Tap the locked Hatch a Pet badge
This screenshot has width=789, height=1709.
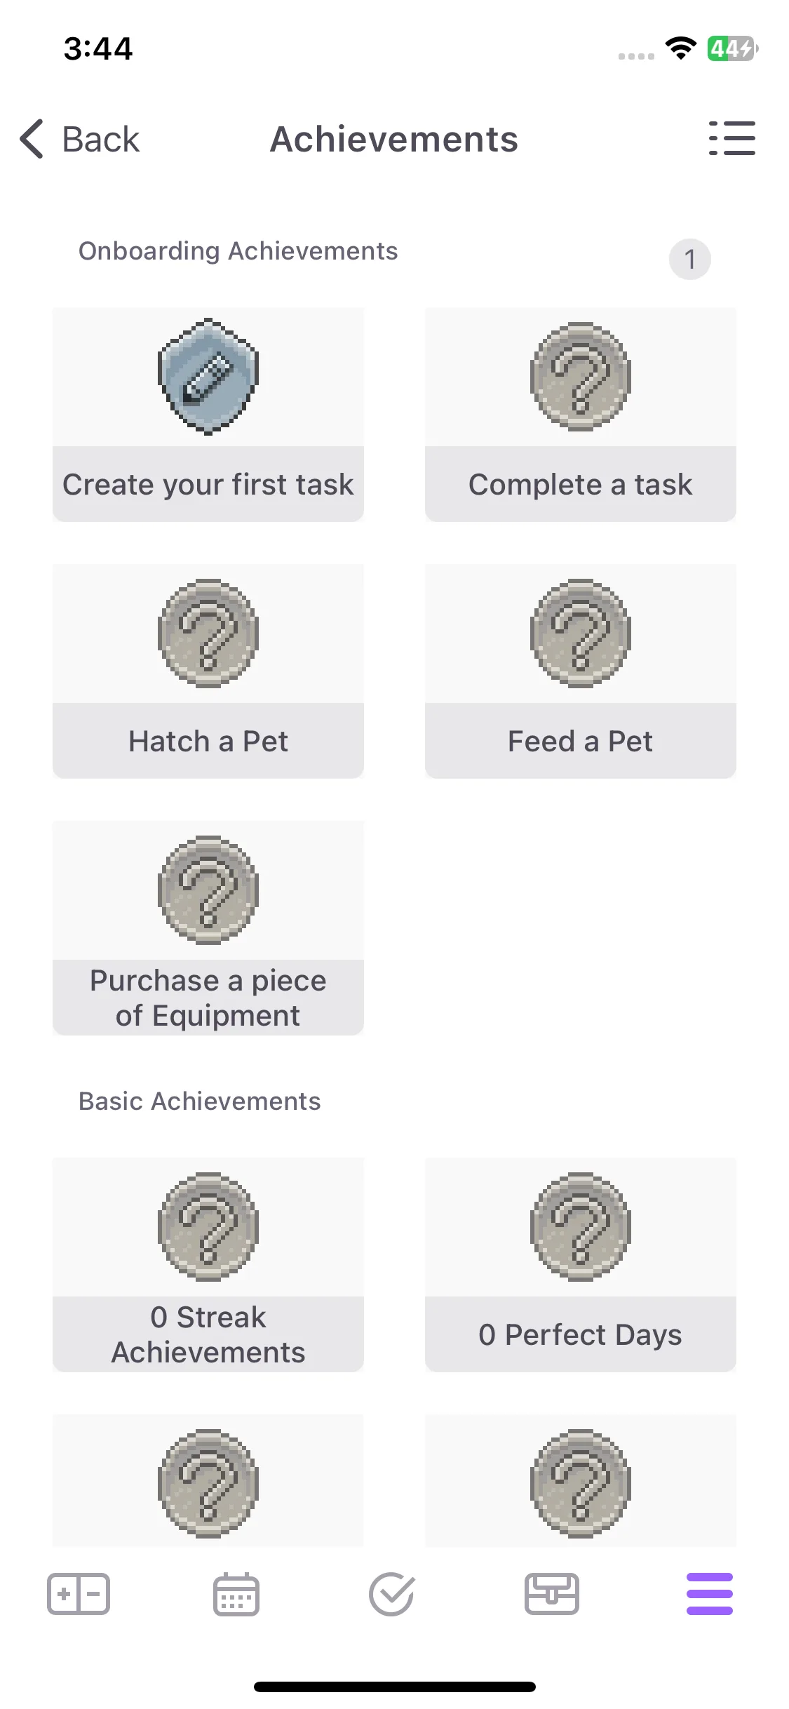tap(208, 634)
